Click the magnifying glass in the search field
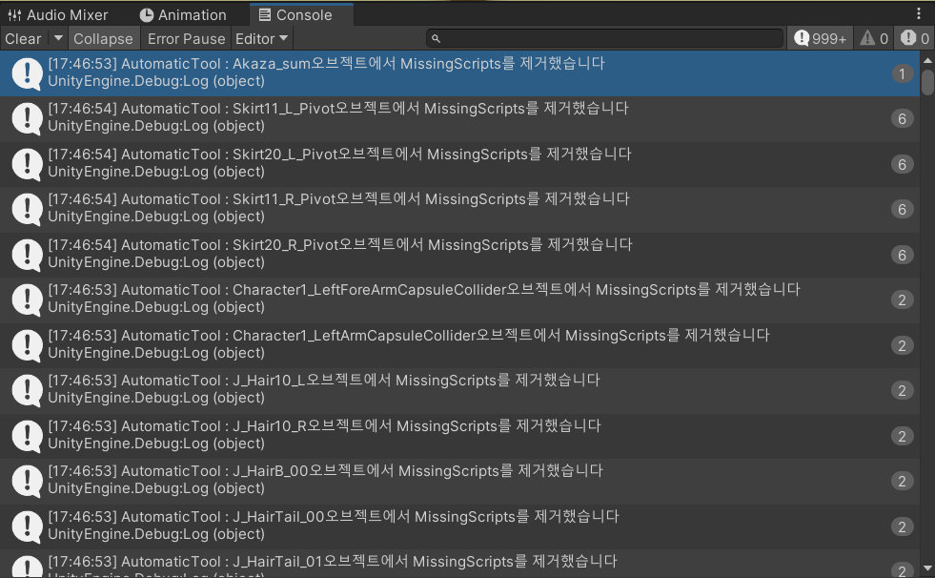This screenshot has width=935, height=578. coord(436,38)
